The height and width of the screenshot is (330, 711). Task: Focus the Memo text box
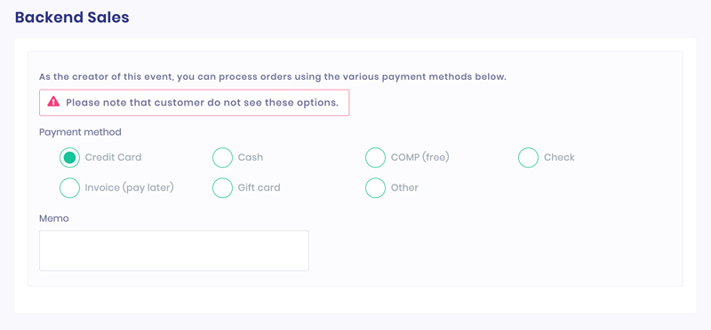pos(174,251)
